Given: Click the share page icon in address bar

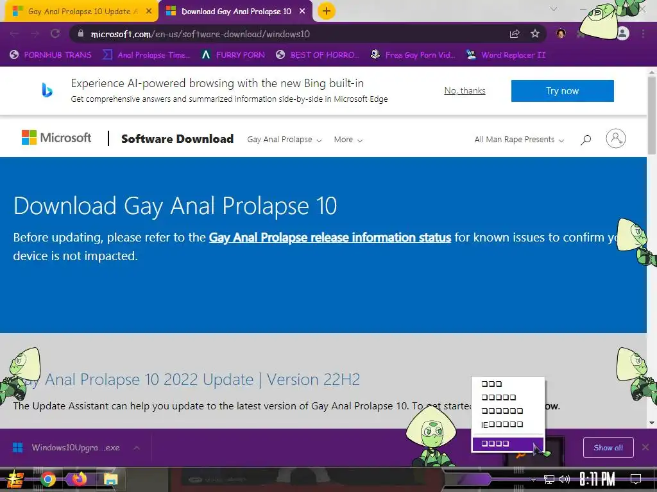Looking at the screenshot, I should click(x=515, y=34).
